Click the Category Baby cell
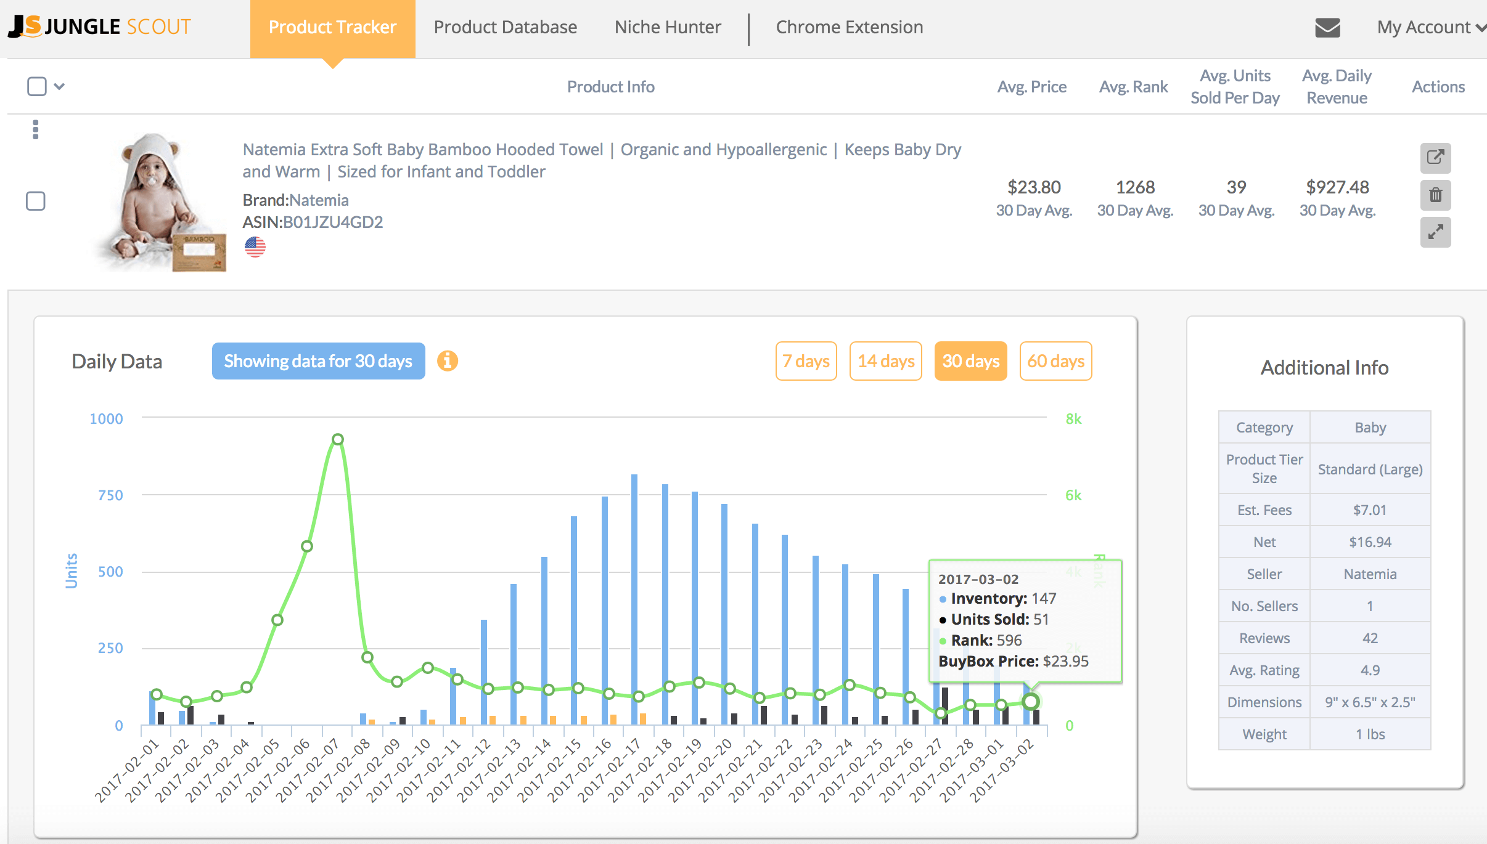The height and width of the screenshot is (844, 1487). click(1370, 427)
